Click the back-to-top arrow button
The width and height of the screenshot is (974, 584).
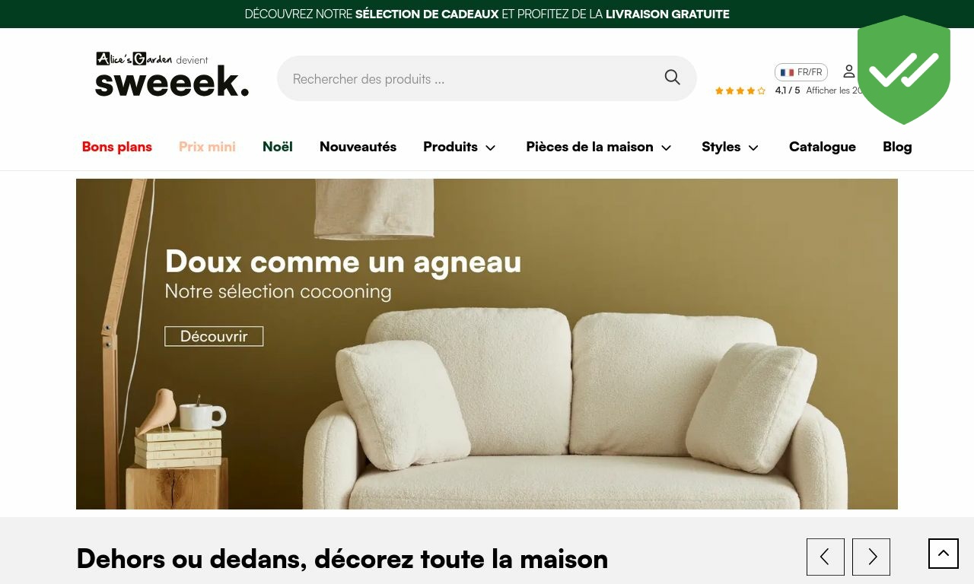click(x=944, y=554)
